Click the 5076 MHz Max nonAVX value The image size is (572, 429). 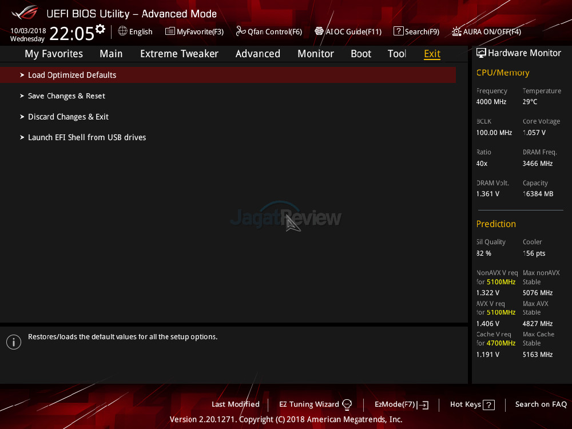click(x=537, y=292)
